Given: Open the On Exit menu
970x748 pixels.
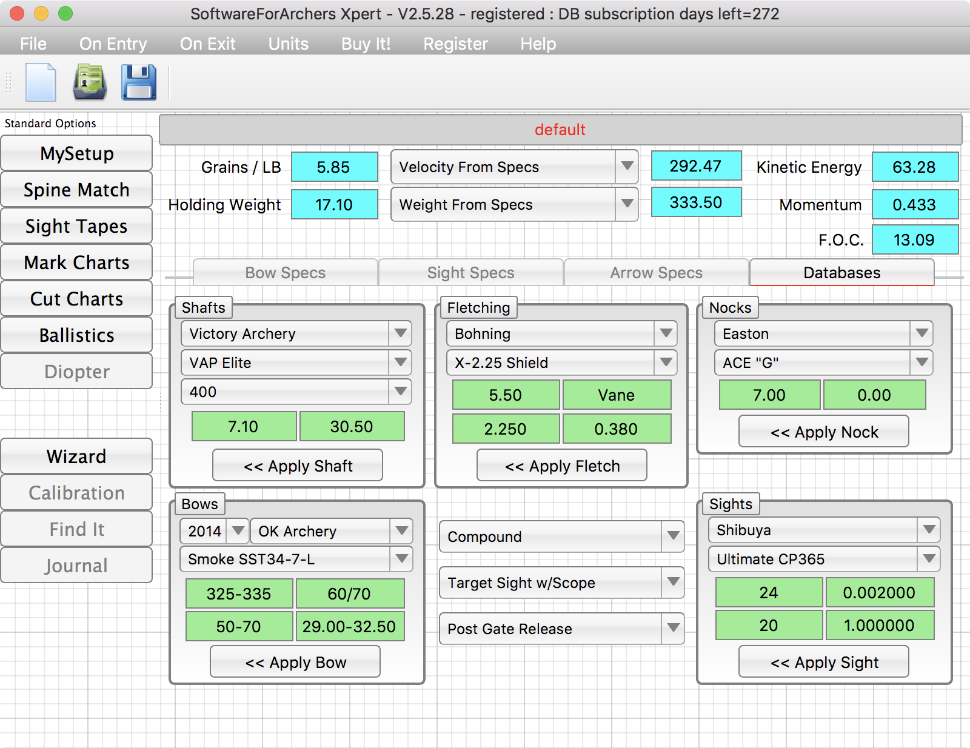Looking at the screenshot, I should (207, 44).
